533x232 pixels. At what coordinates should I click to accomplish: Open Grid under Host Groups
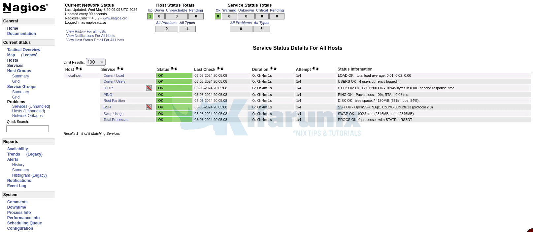pos(16,81)
